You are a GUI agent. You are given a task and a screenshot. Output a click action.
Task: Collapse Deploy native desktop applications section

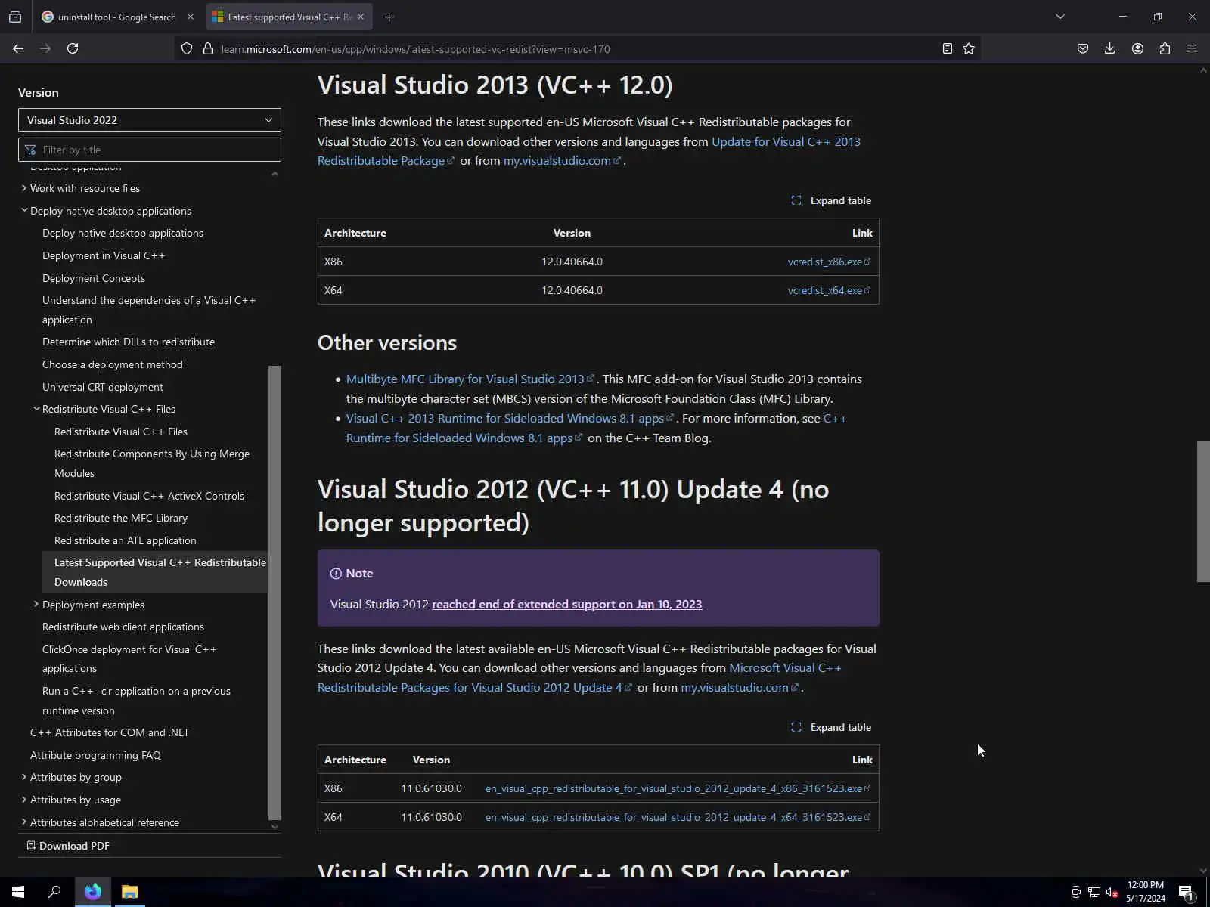coord(24,211)
